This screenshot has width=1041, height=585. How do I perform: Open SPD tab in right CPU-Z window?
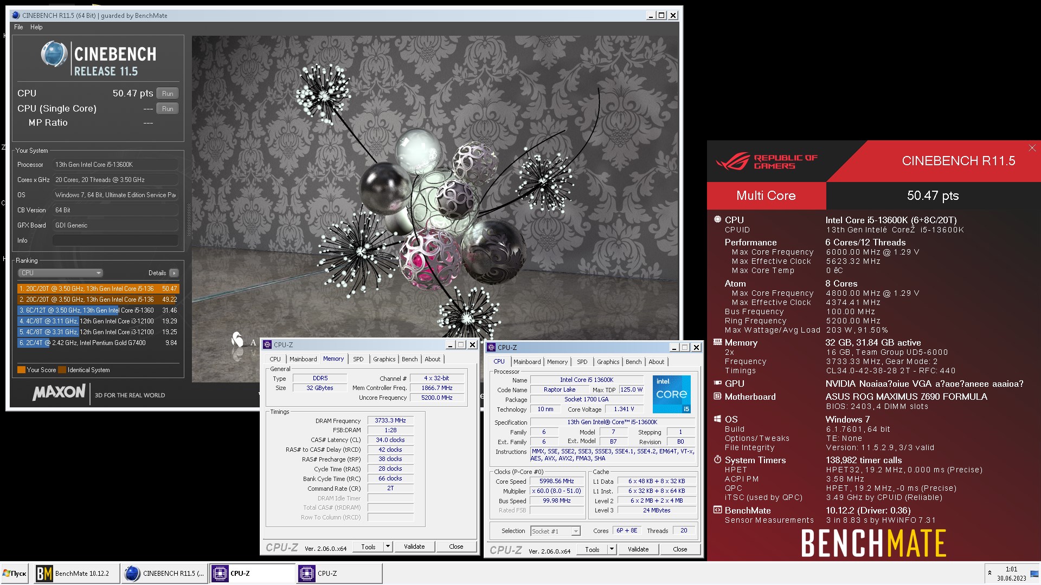582,362
